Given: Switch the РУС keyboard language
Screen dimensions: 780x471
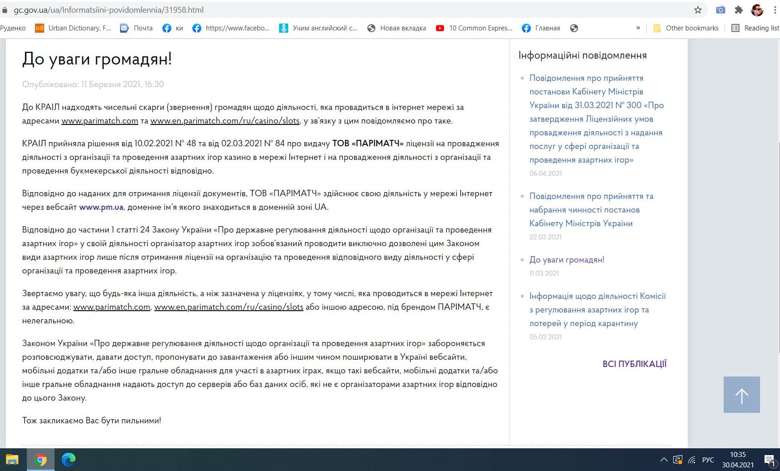Looking at the screenshot, I should coord(708,460).
